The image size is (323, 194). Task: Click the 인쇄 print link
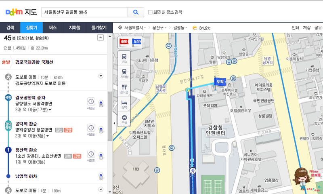click(x=295, y=27)
